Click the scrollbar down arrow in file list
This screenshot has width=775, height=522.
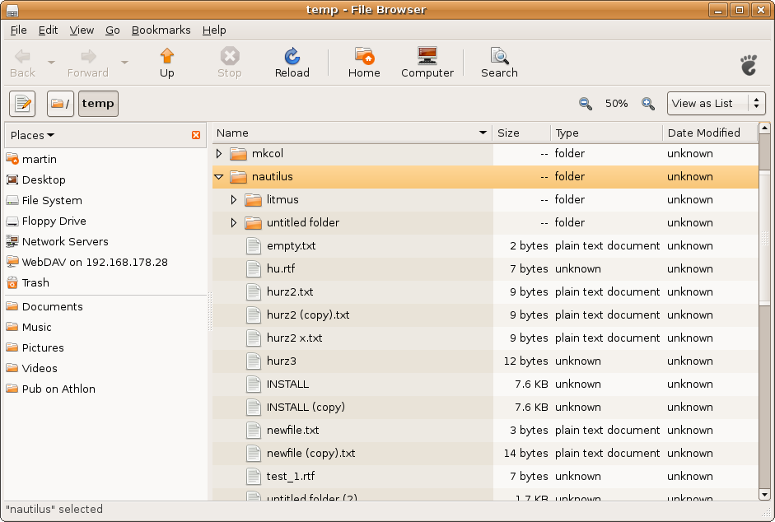click(764, 494)
